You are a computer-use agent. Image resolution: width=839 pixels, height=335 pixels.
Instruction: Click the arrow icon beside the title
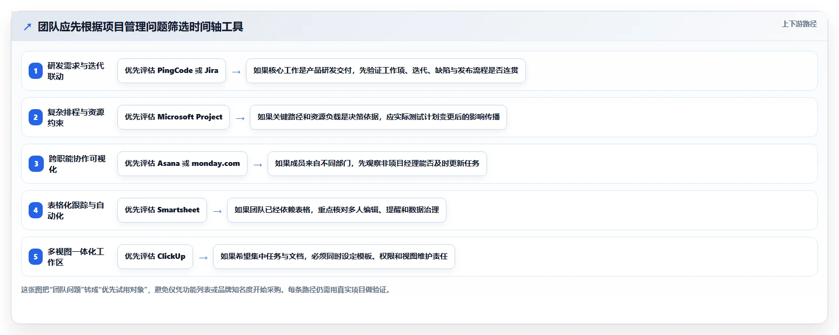coord(28,26)
